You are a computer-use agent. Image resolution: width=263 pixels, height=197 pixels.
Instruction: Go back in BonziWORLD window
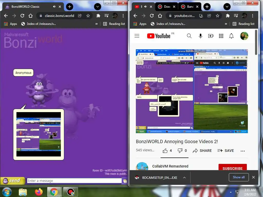point(6,16)
